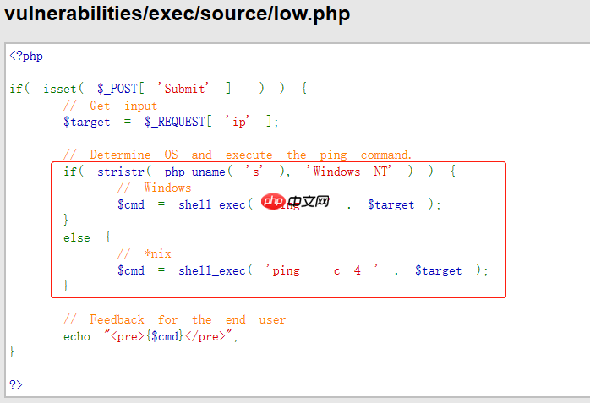Click the '// Get input' comment
Image resolution: width=590 pixels, height=403 pixels.
[x=111, y=106]
